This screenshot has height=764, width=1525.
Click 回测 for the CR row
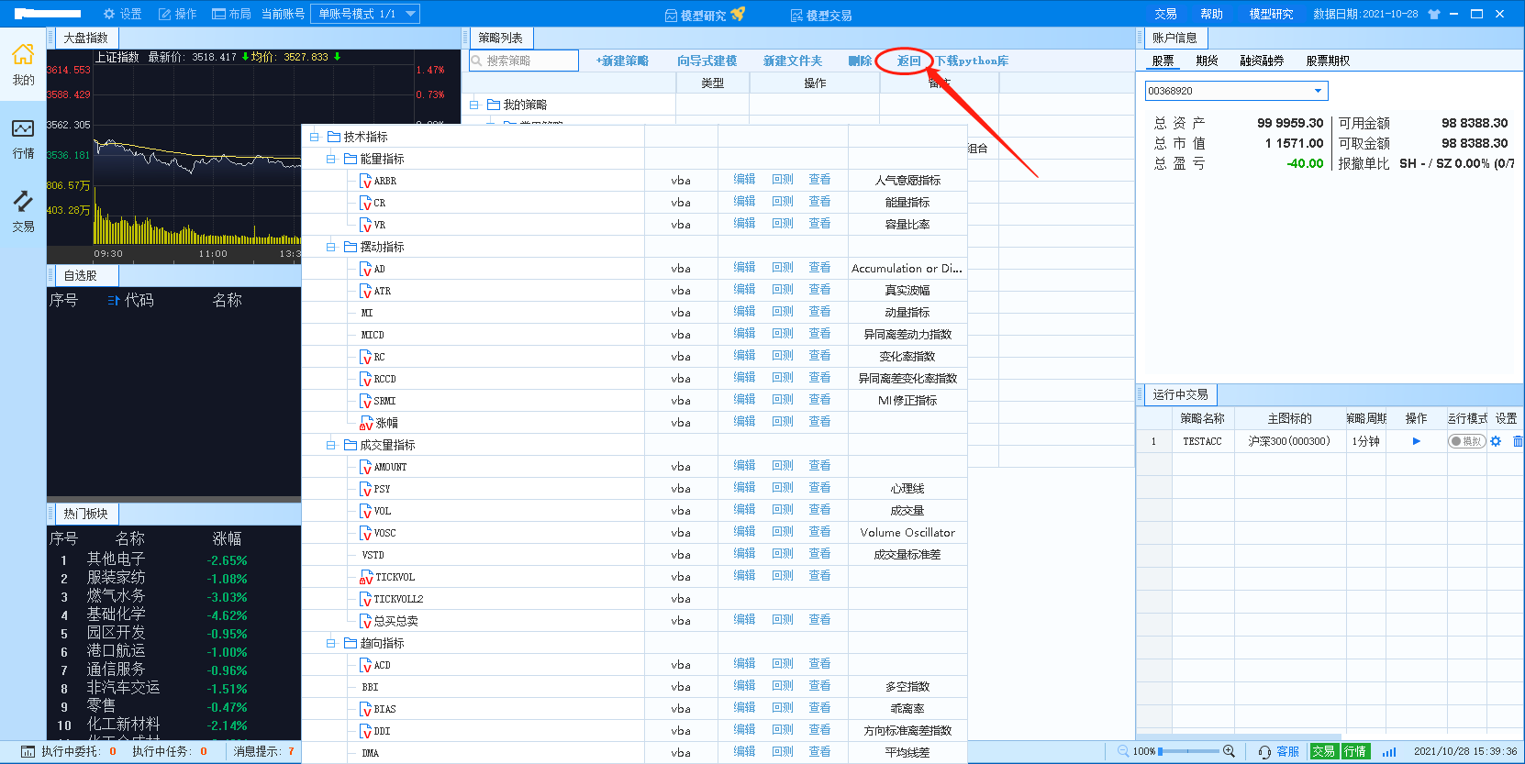click(783, 202)
